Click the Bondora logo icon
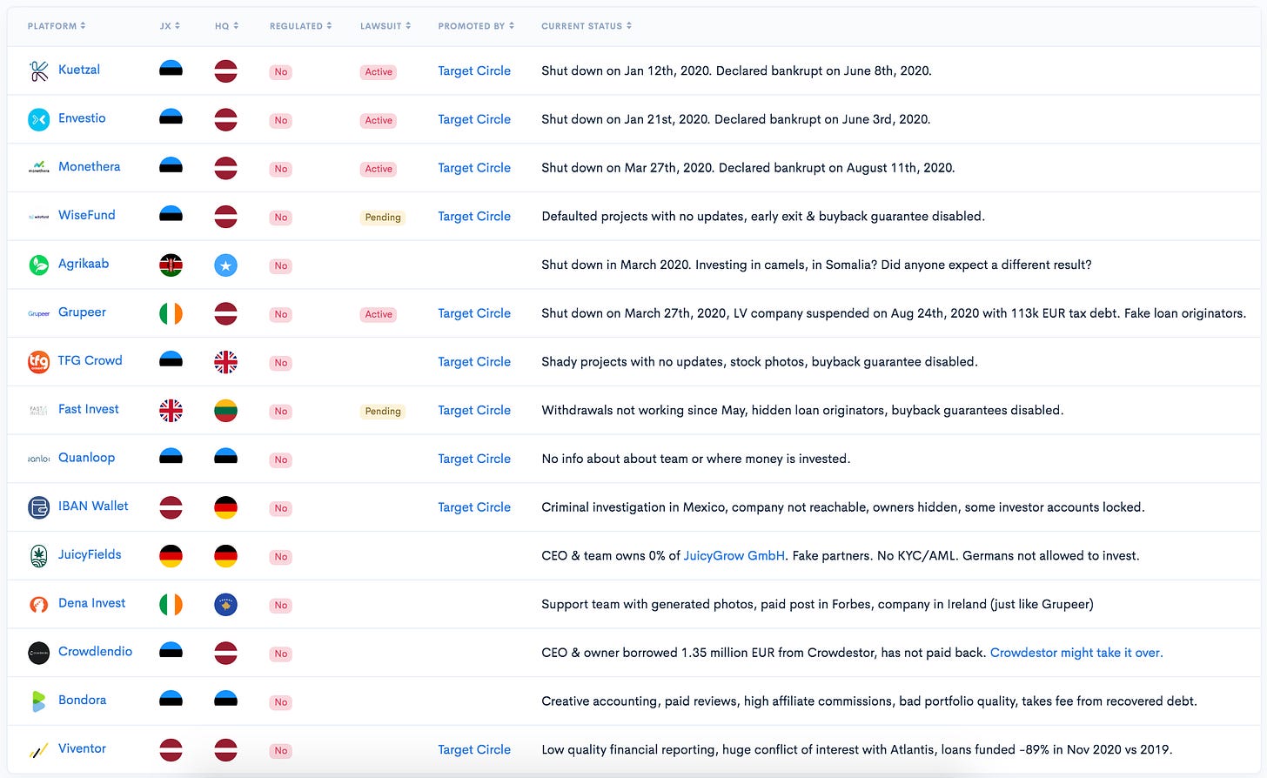 point(39,701)
